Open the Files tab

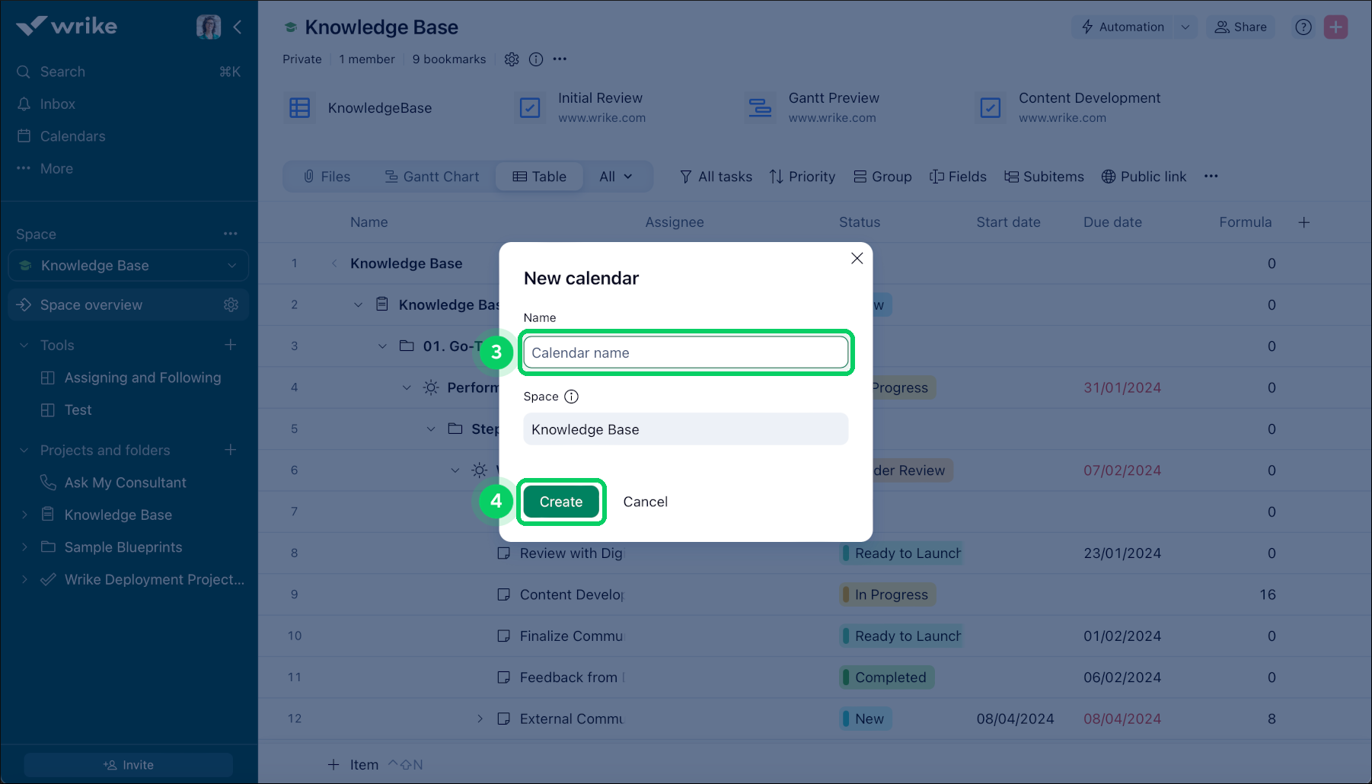tap(328, 176)
